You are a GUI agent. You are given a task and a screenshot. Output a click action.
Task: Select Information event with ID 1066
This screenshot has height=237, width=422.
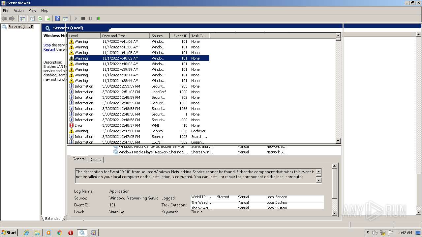[138, 109]
